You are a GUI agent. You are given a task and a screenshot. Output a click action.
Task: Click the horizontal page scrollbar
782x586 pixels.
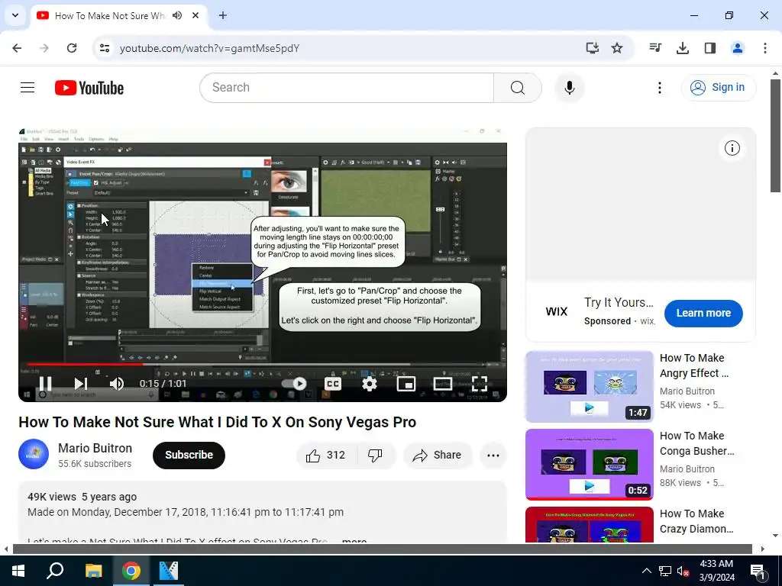(382, 549)
